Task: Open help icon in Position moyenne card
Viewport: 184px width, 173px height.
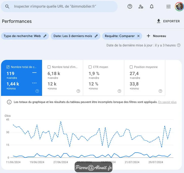Action: pos(160,91)
